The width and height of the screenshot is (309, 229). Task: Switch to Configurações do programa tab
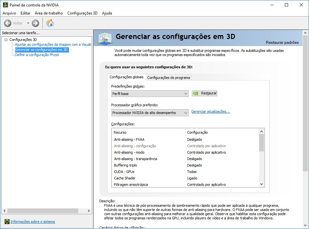[168, 78]
